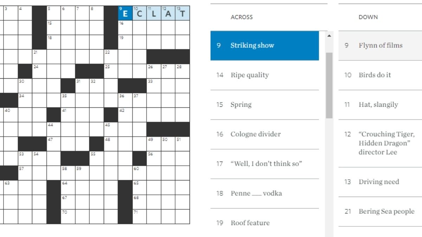Select the grid cell with letter T
Viewport: 422px width, 237px height.
click(183, 14)
